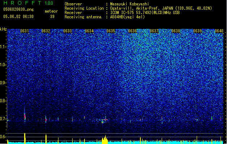Click the HROFFT 1.00 title text
This screenshot has width=227, height=144.
coord(29,3)
